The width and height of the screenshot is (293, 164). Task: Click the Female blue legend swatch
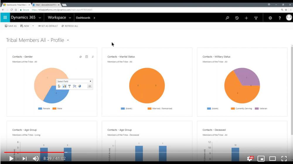40,108
